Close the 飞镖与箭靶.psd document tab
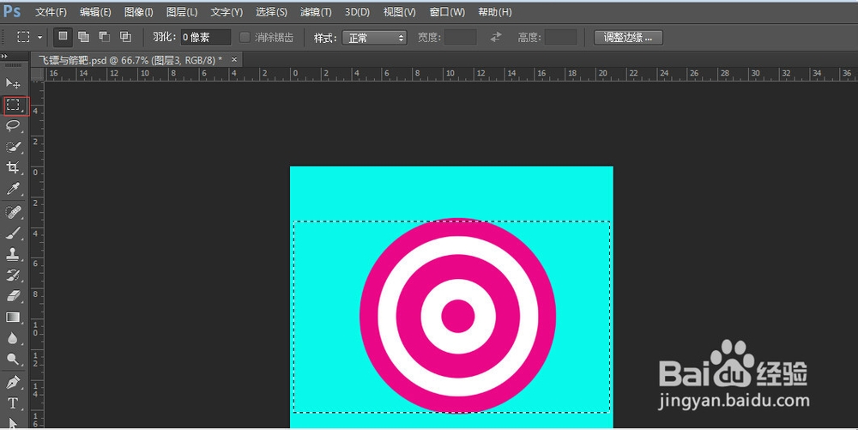The height and width of the screenshot is (430, 858). (x=234, y=59)
